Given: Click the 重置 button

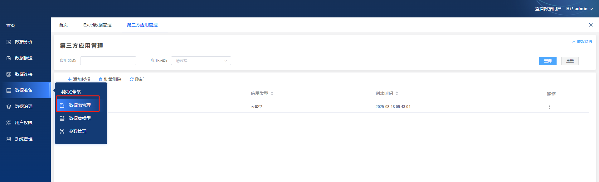Looking at the screenshot, I should coord(570,61).
